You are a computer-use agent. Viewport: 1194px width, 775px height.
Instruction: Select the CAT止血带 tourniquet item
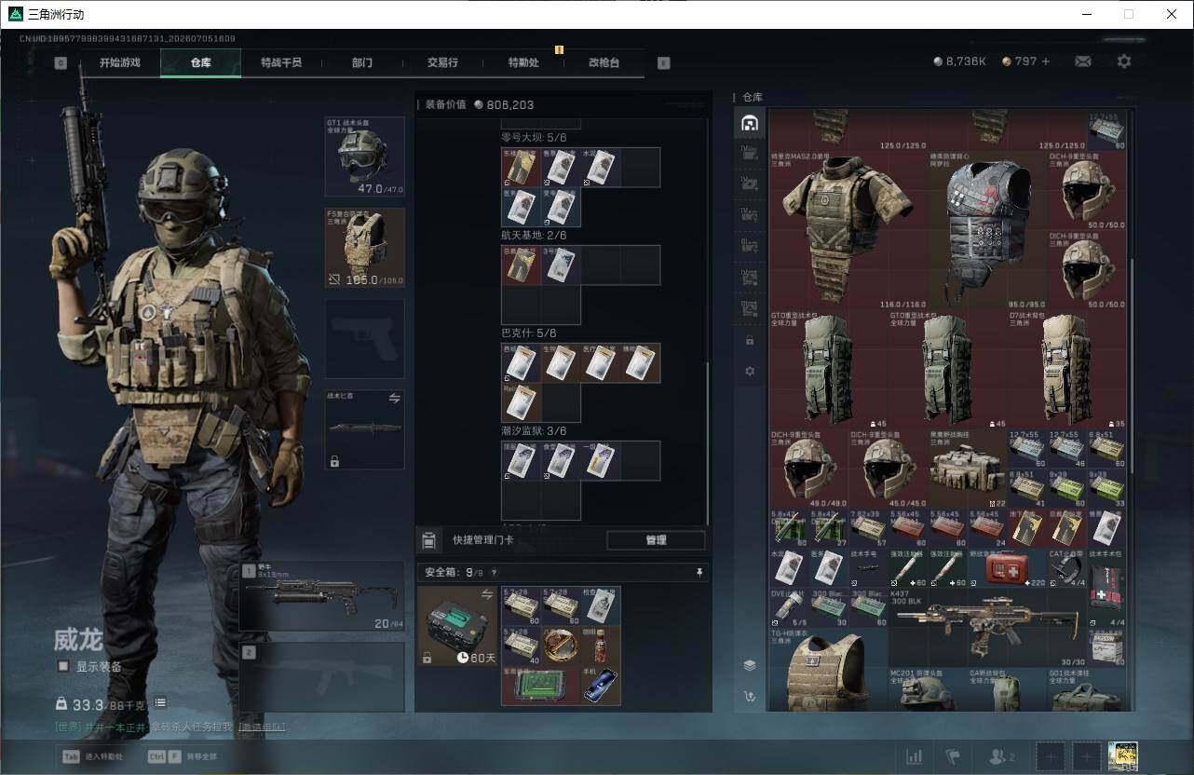(1066, 568)
